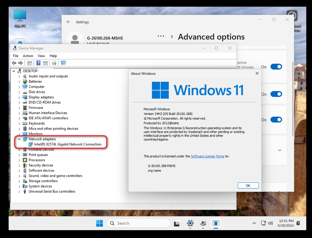The image size is (312, 238).
Task: Collapse the DESKTOP root node
Action: coord(14,71)
